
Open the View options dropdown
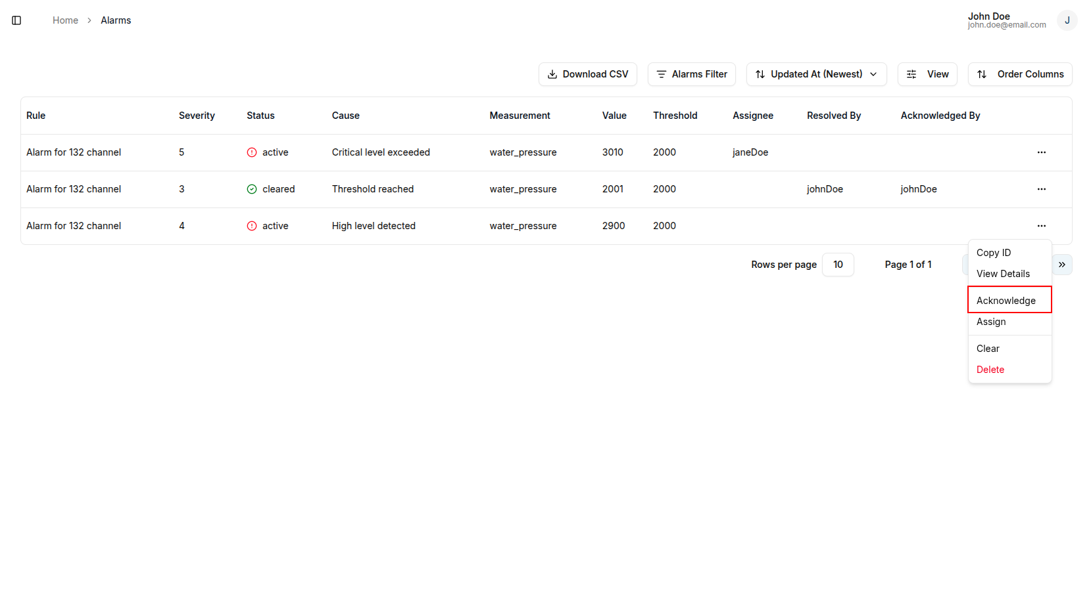[x=927, y=74]
